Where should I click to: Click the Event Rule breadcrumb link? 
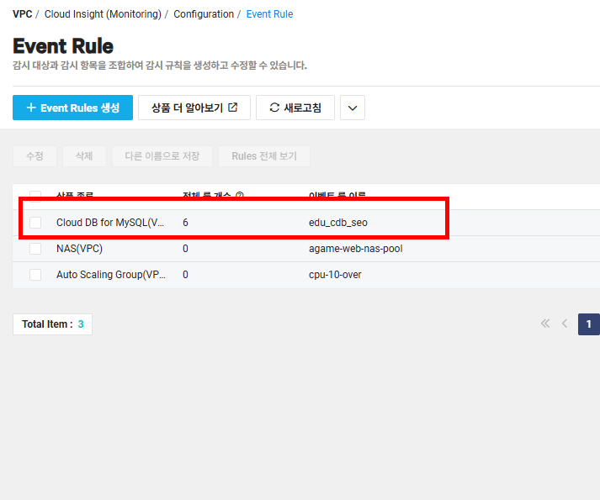(269, 14)
